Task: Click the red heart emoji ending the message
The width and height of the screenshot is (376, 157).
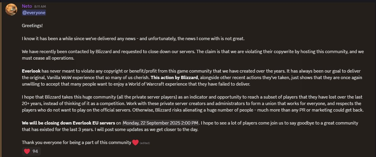Action: click(135, 143)
